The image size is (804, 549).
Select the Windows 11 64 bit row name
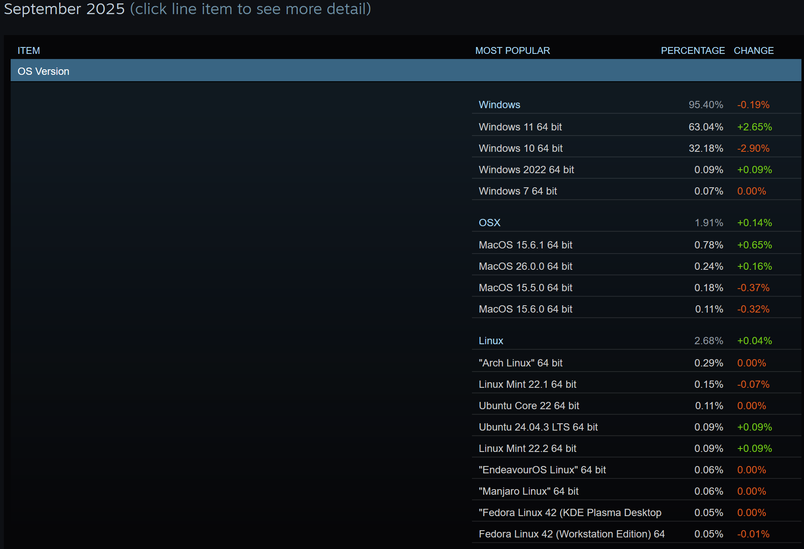click(520, 127)
